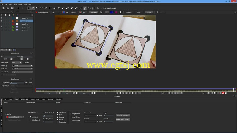This screenshot has height=133, width=237.
Task: Open the Full view proxy dropdown
Action: point(56,12)
